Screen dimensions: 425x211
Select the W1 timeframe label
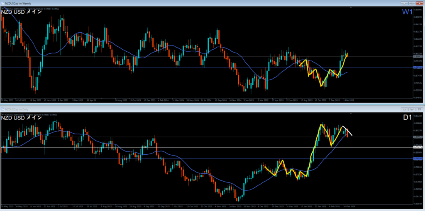click(407, 12)
